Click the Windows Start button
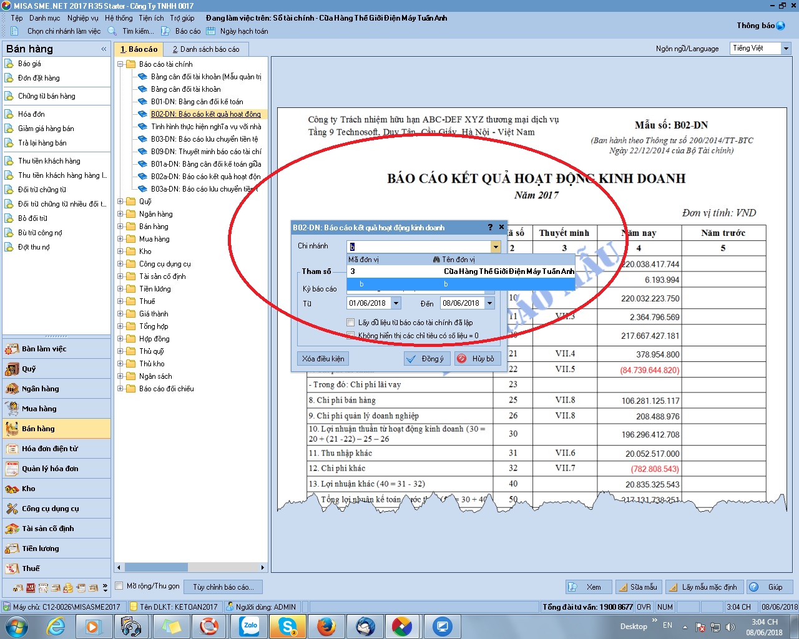 pos(17,626)
